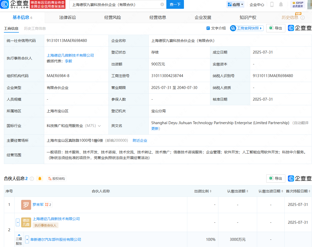Click related-company count icon beside 罗来军
312x247 pixels.
[48, 205]
